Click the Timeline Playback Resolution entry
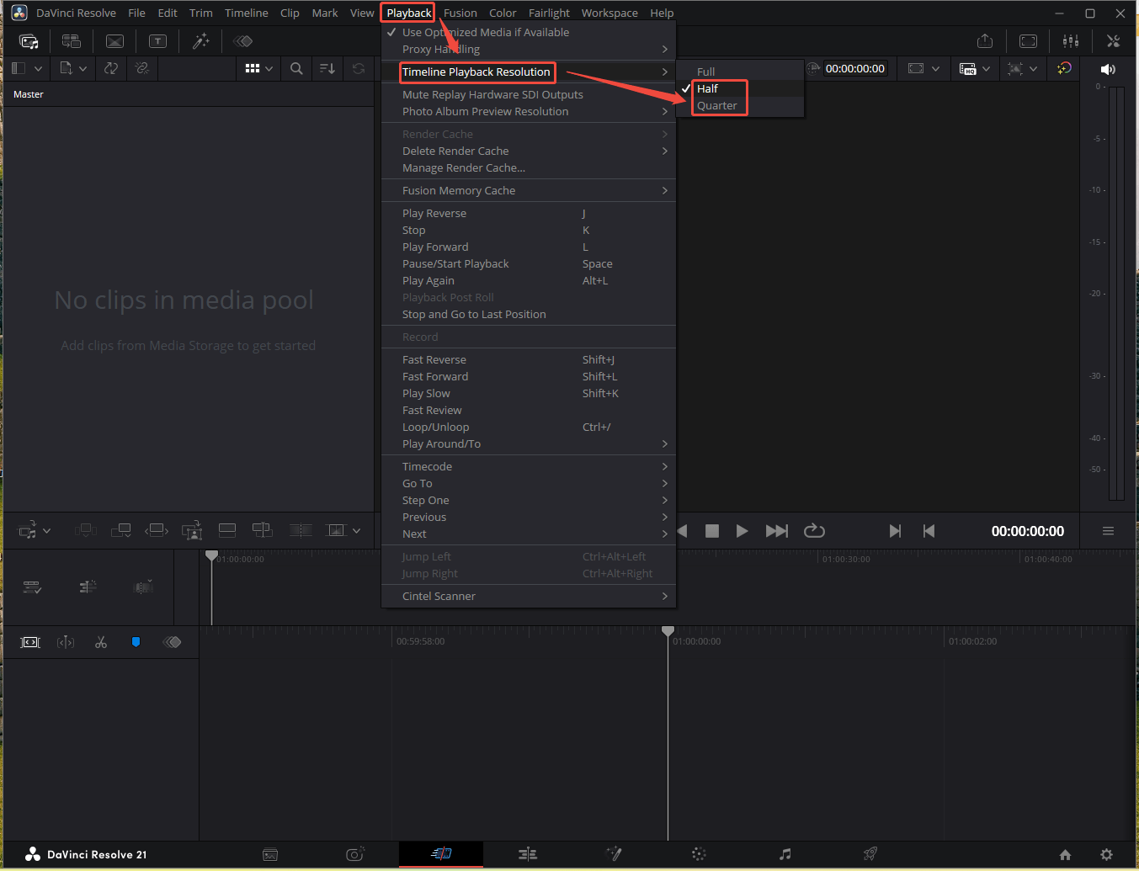The image size is (1139, 871). 529,72
